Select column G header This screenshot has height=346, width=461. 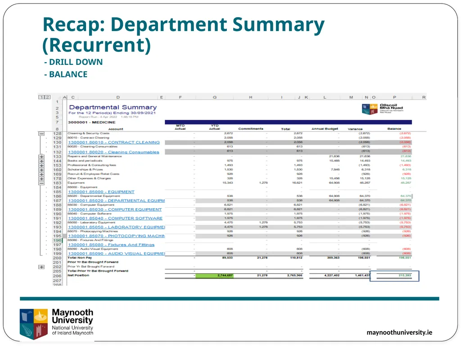pos(215,97)
